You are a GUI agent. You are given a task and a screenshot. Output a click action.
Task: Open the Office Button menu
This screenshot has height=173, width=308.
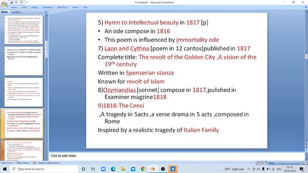pyautogui.click(x=4, y=4)
